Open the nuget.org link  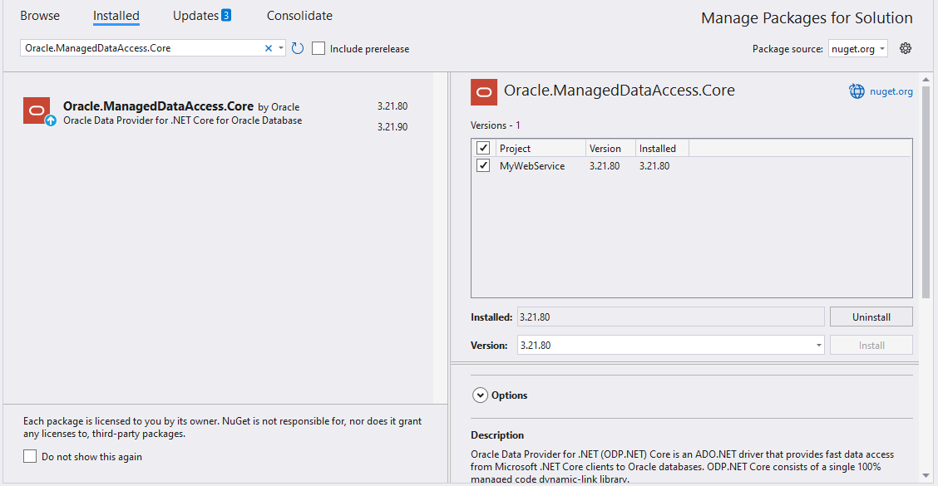tap(891, 91)
